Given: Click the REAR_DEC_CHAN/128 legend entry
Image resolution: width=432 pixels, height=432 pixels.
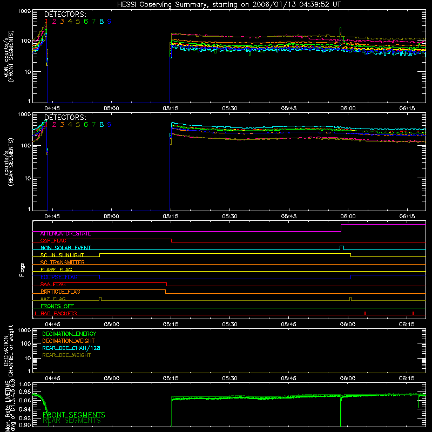Looking at the screenshot, I should coord(71,348).
